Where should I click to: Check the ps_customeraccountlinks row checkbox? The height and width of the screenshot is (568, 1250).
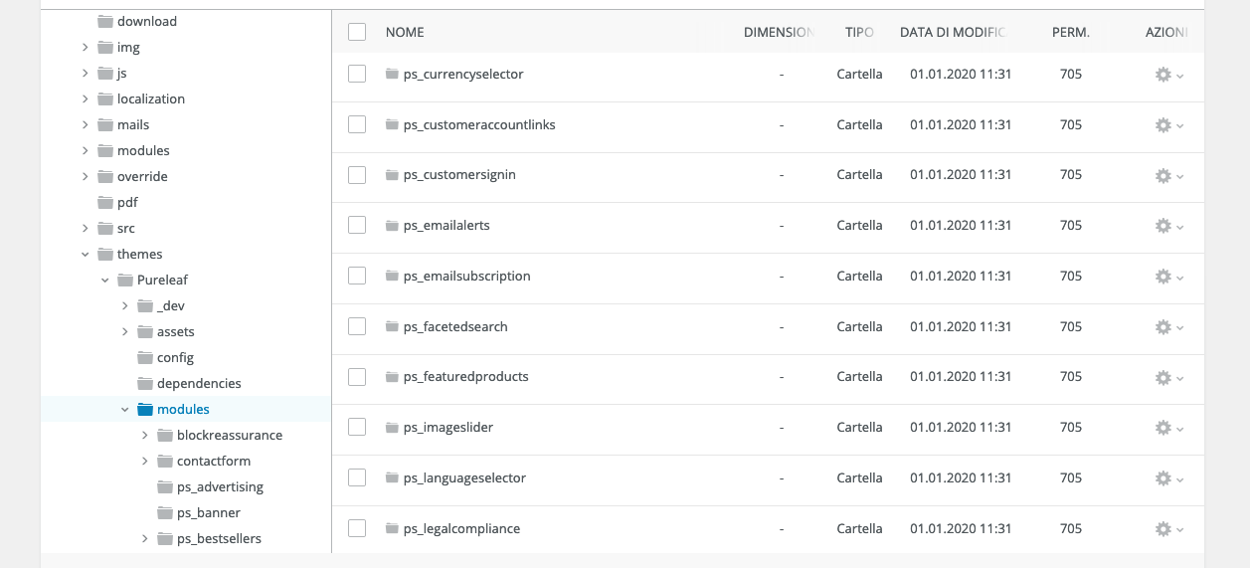[x=357, y=124]
